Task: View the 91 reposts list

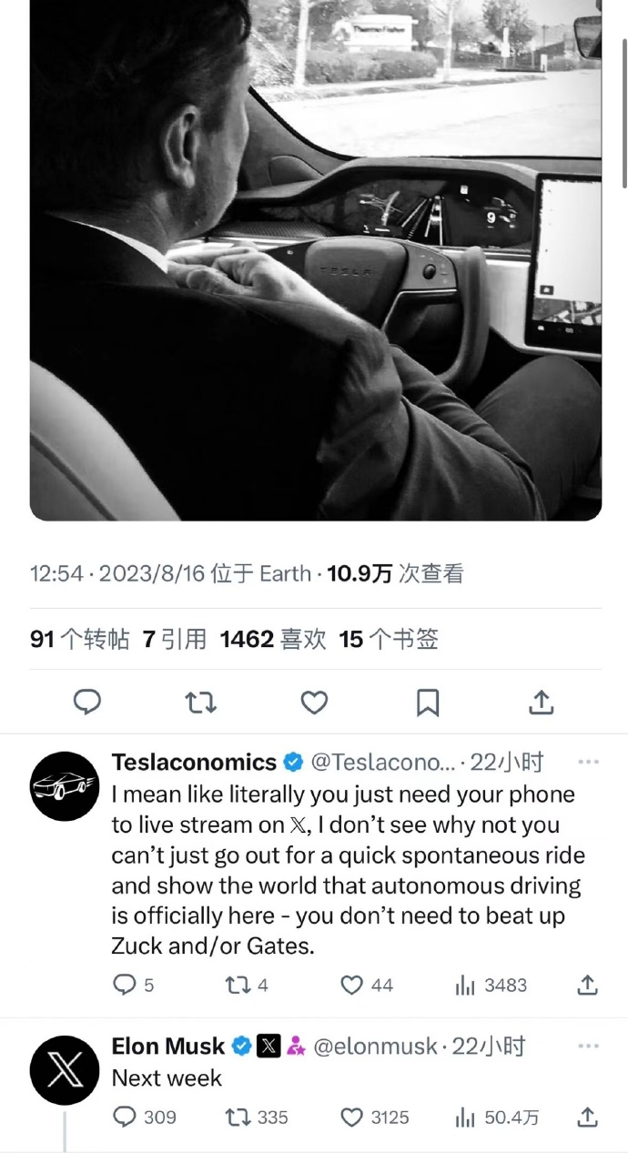Action: (x=80, y=639)
